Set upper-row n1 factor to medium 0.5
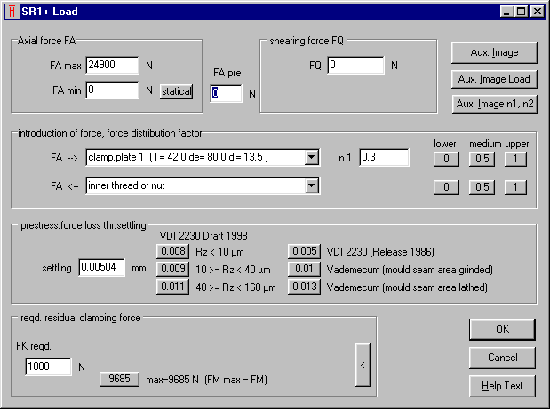This screenshot has height=409, width=550. [480, 159]
